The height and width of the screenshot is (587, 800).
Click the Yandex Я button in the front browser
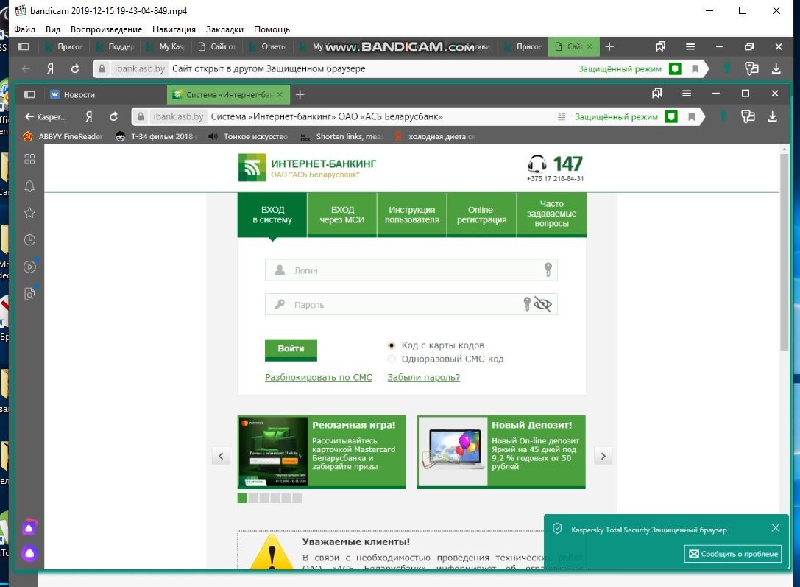pos(89,117)
